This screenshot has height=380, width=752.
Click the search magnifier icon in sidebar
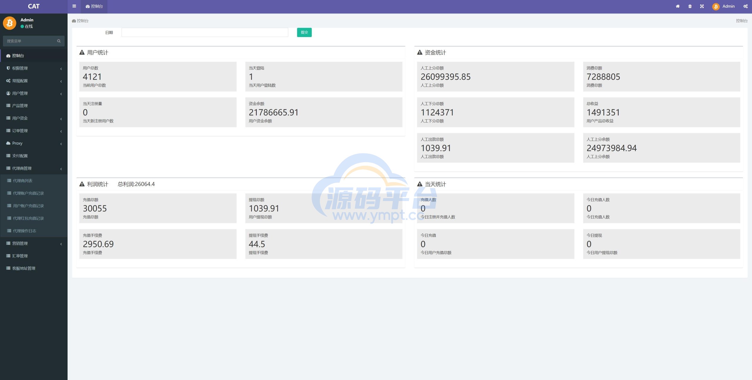(x=59, y=41)
